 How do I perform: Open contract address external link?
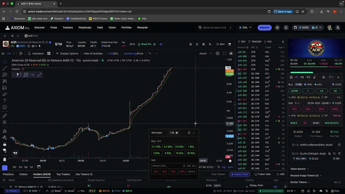[x=339, y=145]
